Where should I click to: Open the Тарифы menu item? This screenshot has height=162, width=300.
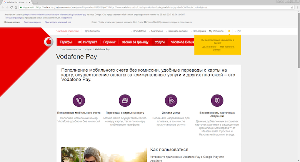tap(66, 42)
